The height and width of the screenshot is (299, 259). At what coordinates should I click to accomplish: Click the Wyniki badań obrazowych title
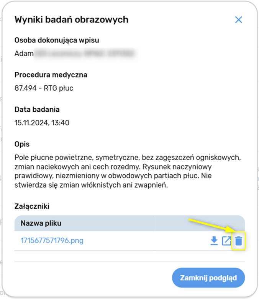click(x=71, y=20)
